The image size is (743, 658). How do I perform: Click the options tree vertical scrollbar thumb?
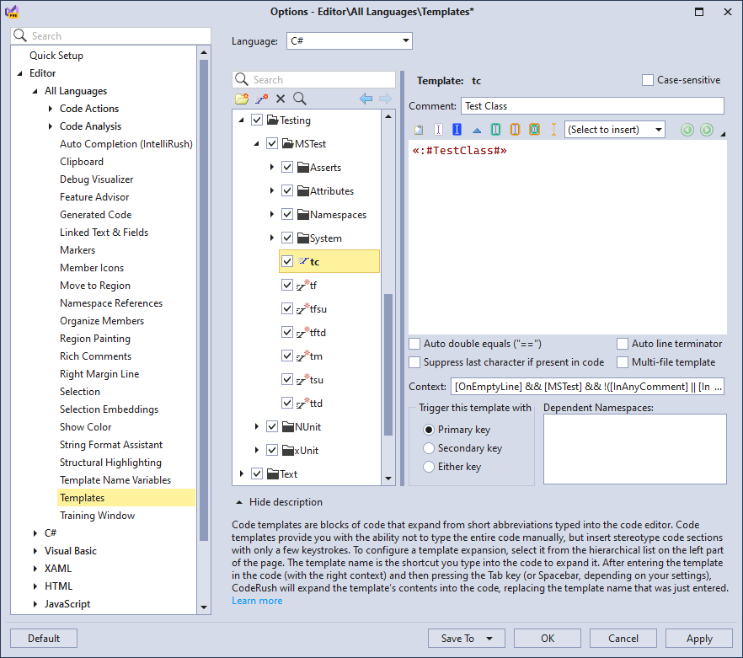(x=204, y=300)
